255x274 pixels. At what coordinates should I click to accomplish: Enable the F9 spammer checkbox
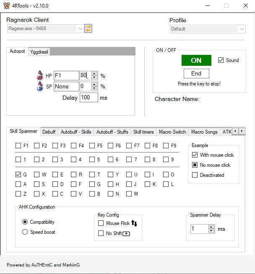point(166,145)
